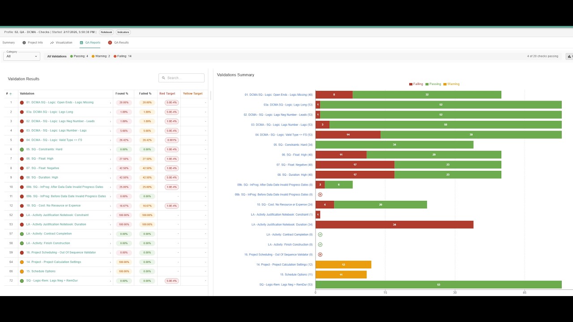The height and width of the screenshot is (322, 573).
Task: Click the Notebook button
Action: (106, 32)
